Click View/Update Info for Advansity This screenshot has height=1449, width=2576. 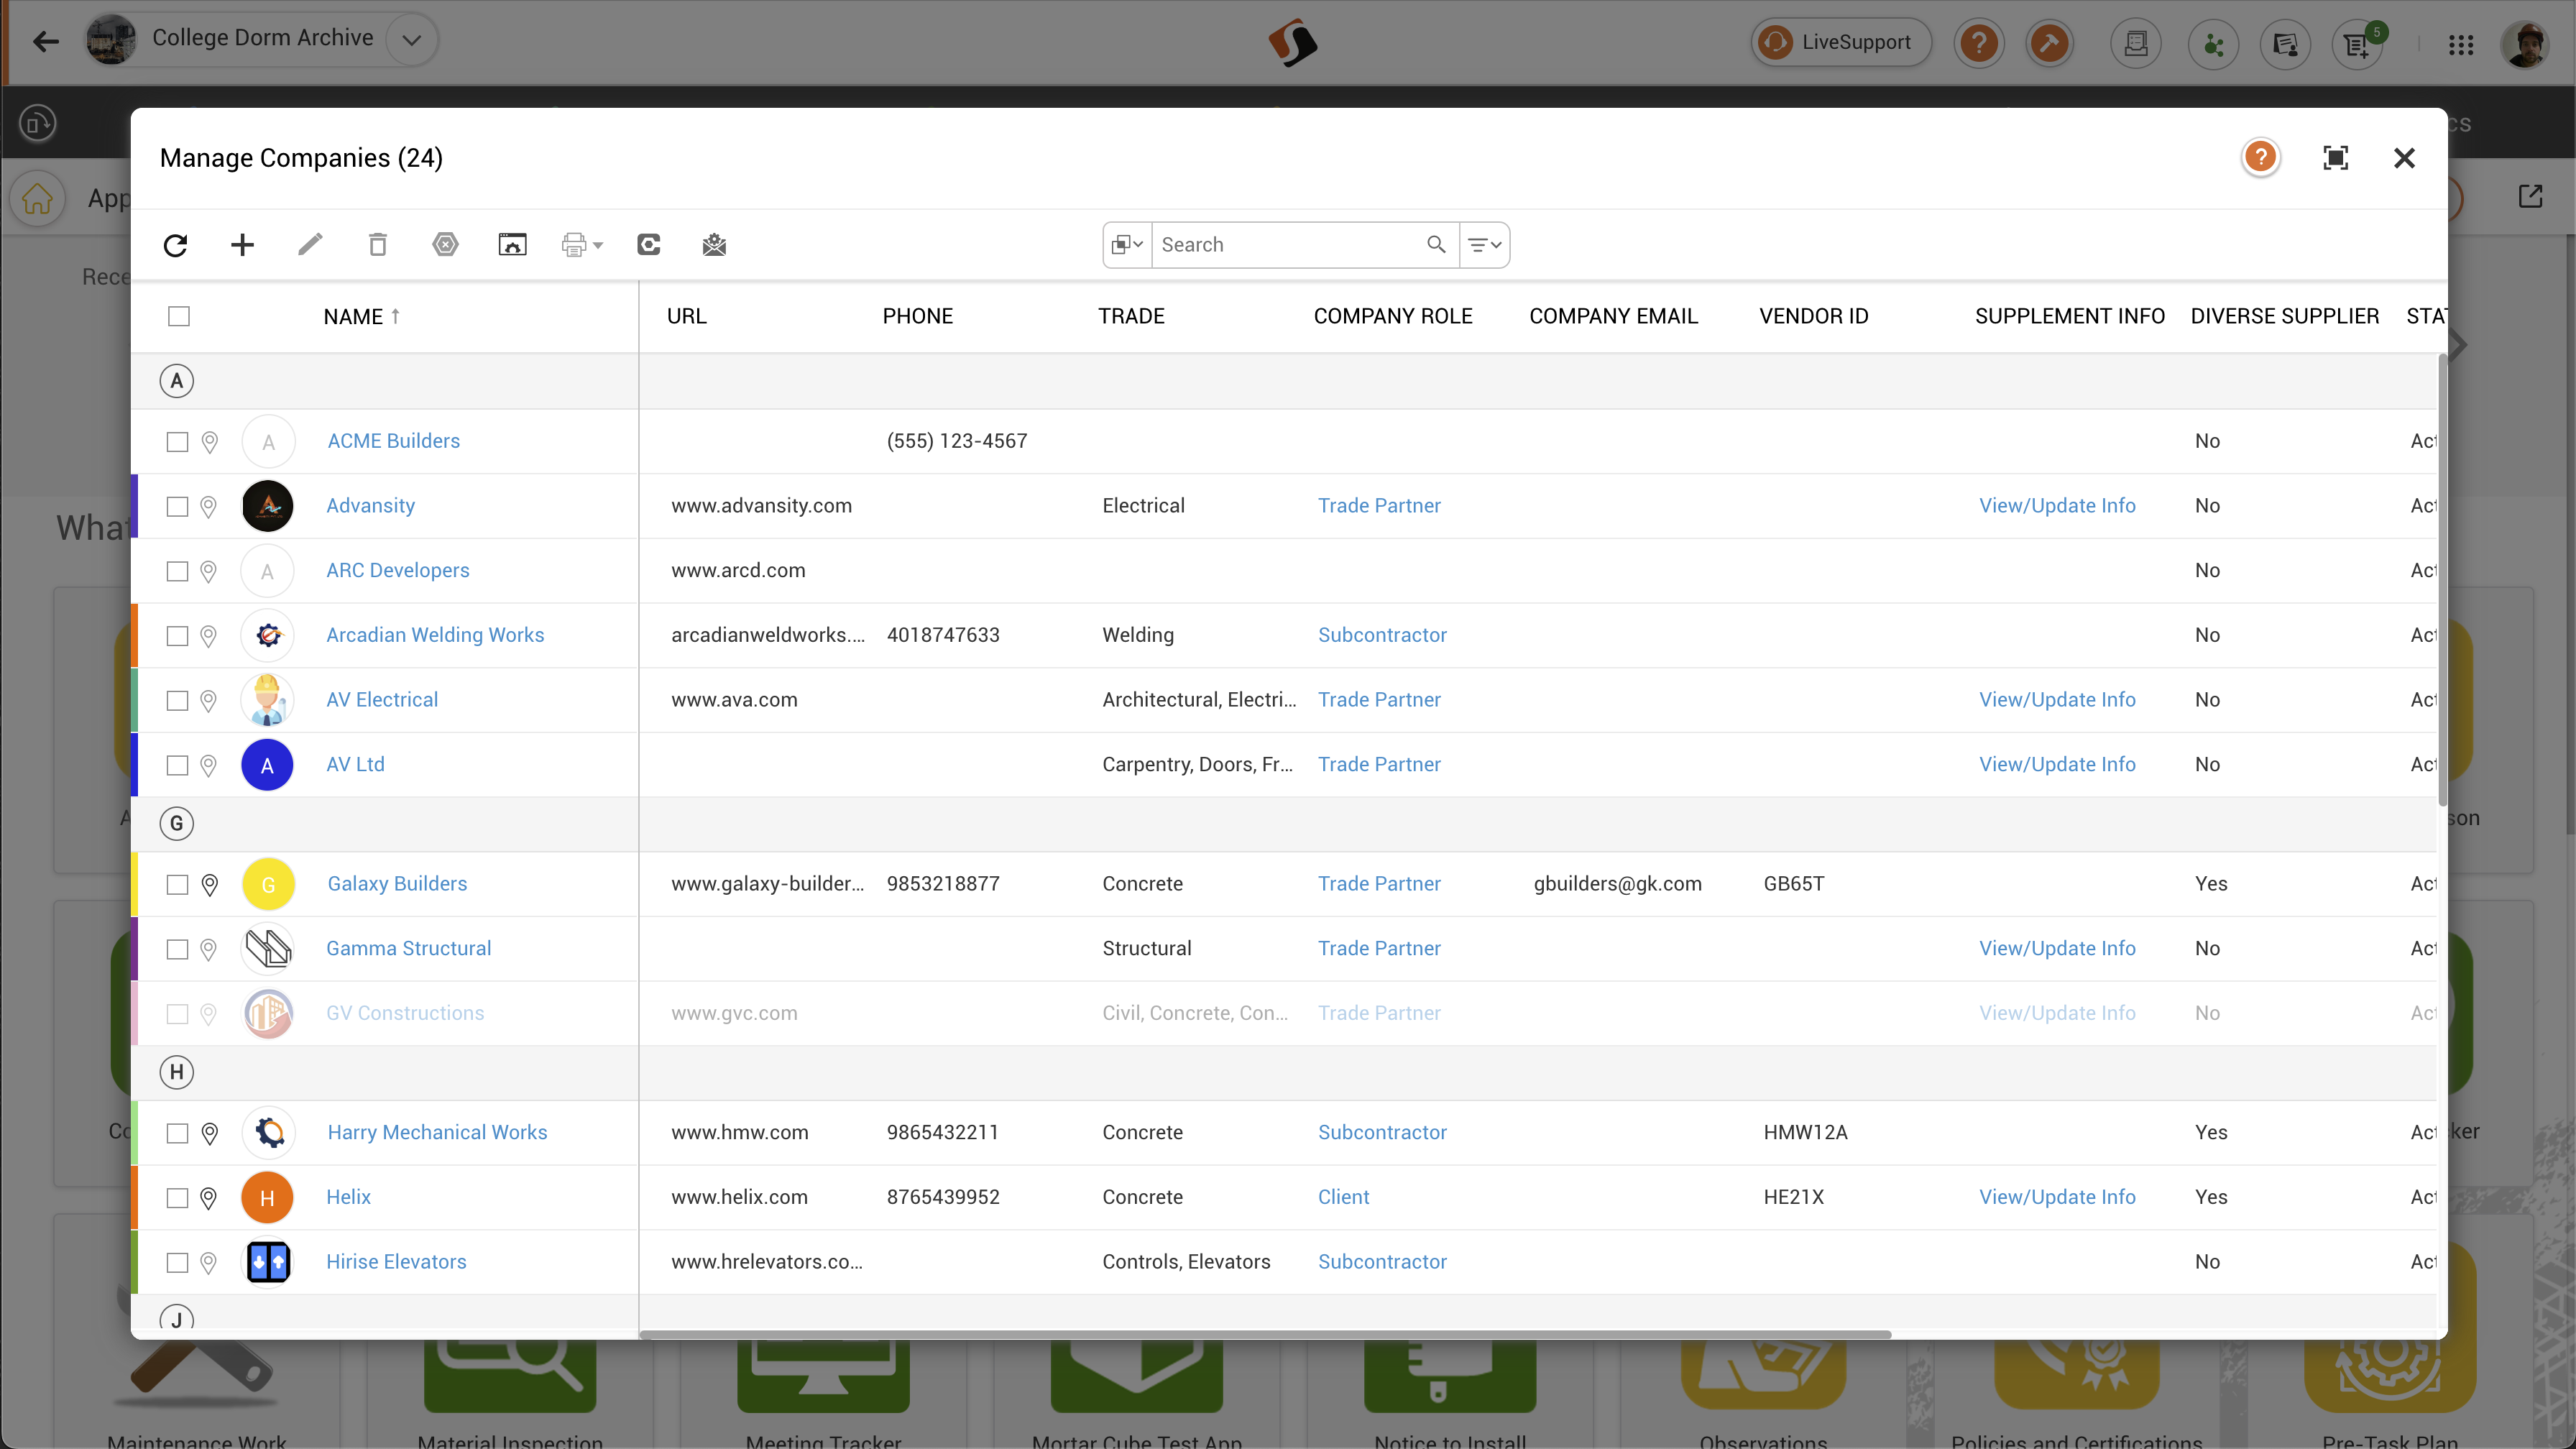point(2057,506)
